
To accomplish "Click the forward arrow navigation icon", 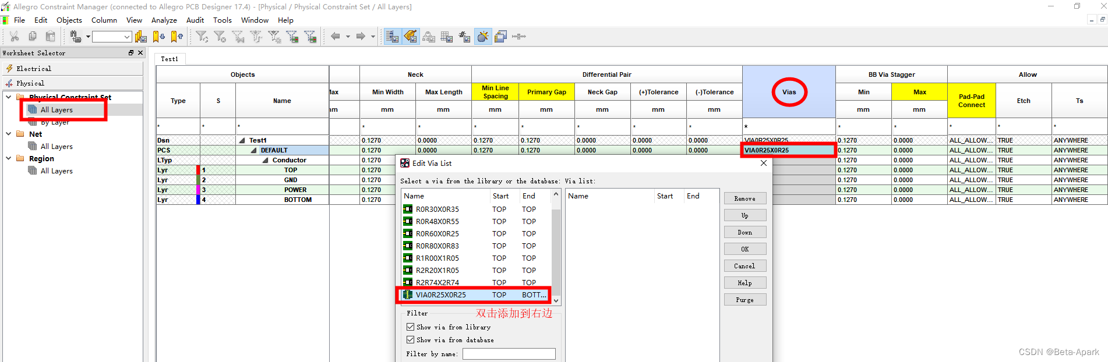I will [361, 37].
